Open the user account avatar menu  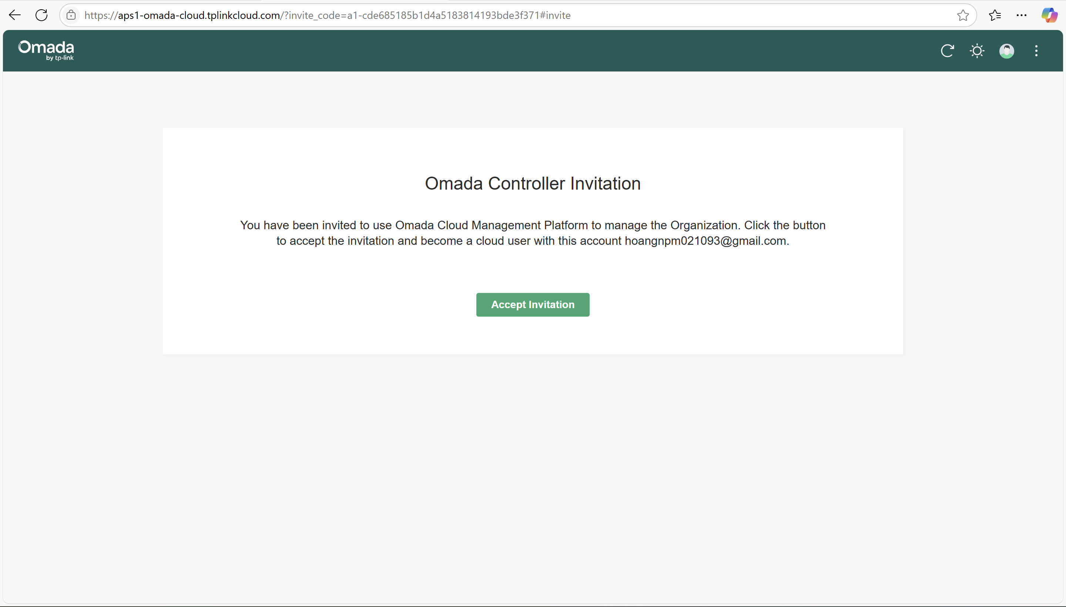click(1006, 51)
